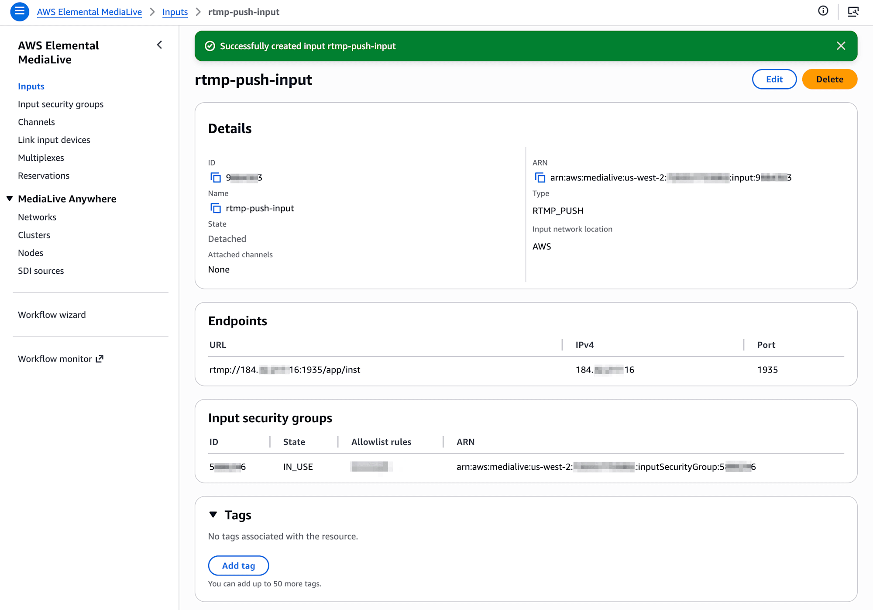
Task: Click the info circle icon
Action: click(x=823, y=11)
